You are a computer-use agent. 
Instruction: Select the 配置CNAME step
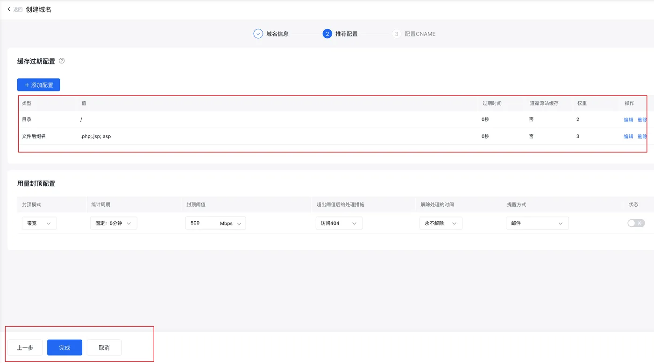[x=414, y=34]
